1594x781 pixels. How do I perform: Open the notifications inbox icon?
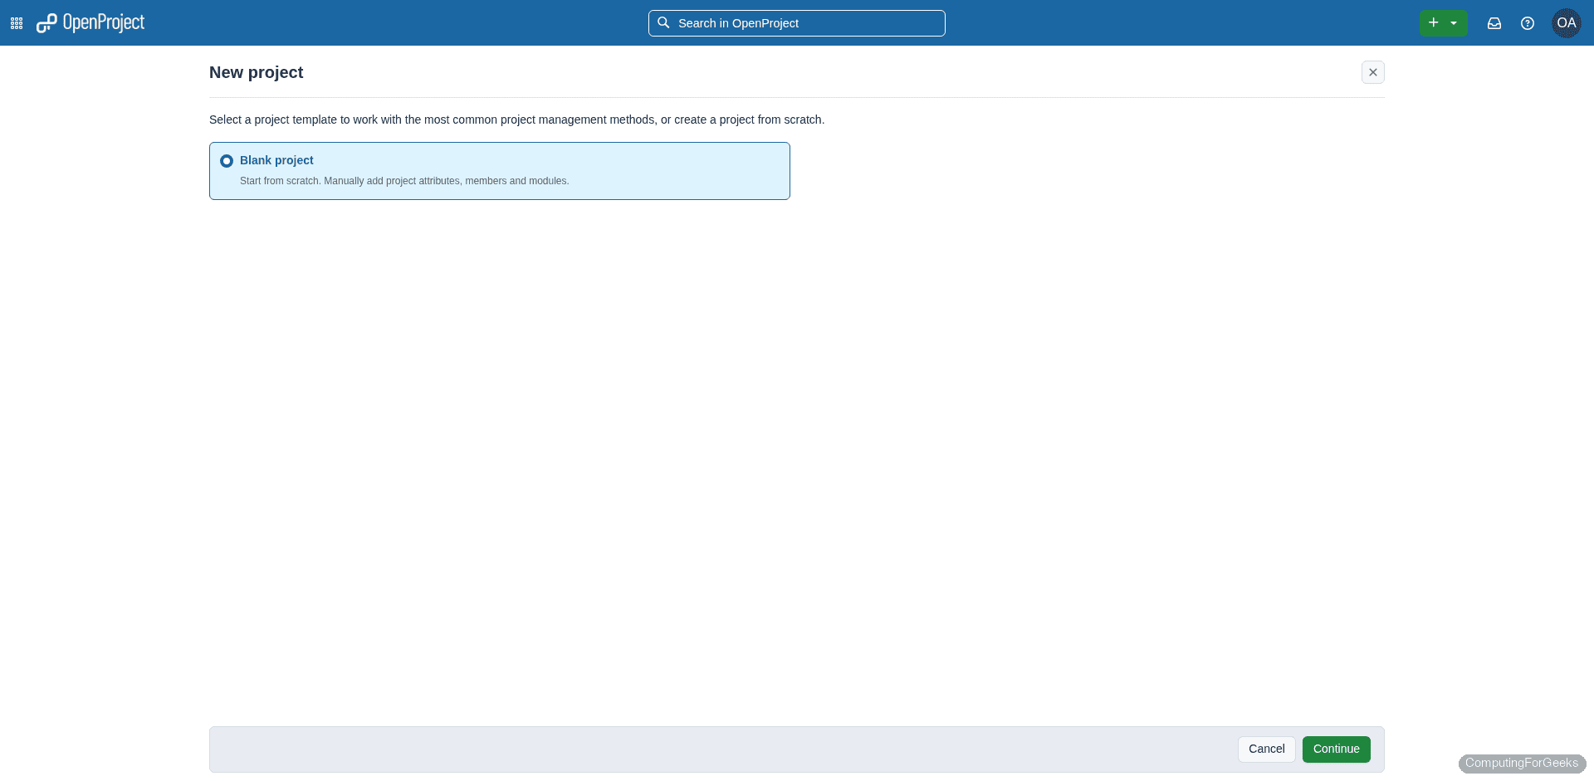1494,23
